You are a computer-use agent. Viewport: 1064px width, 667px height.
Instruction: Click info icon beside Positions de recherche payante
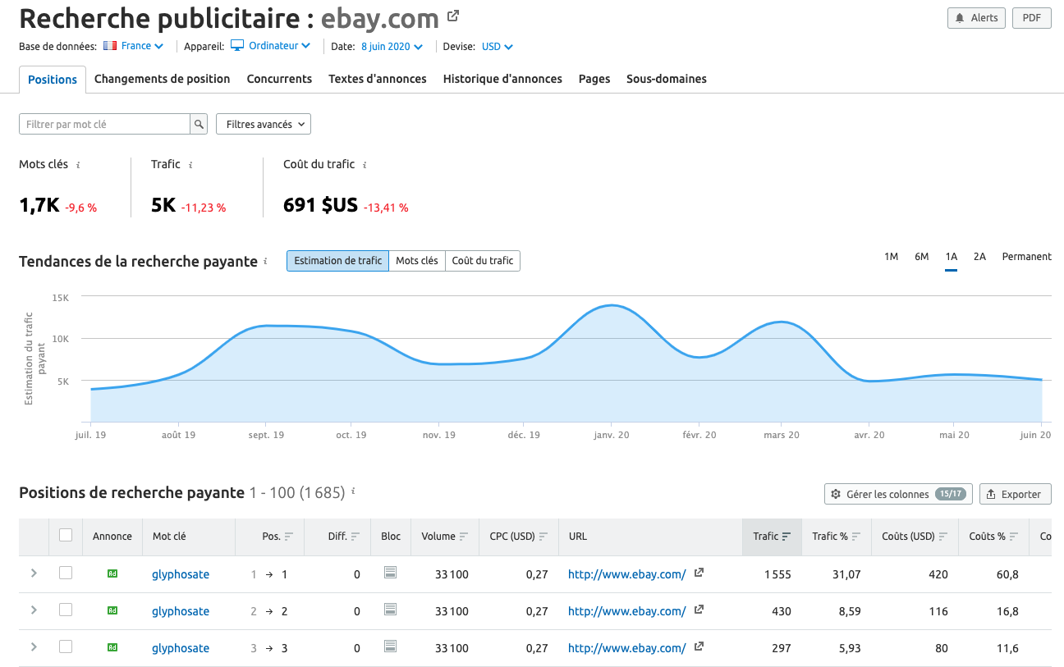(x=353, y=491)
